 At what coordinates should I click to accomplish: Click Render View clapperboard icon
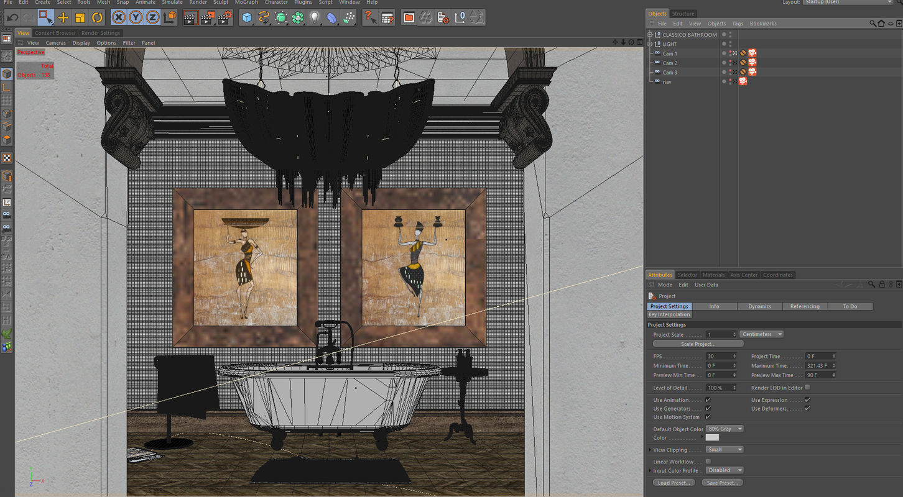coord(192,17)
